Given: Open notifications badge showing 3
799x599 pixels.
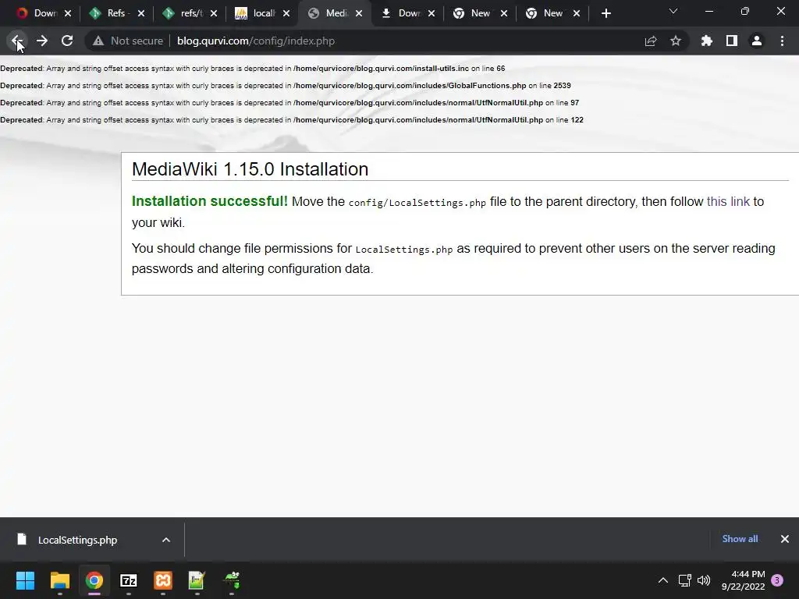Looking at the screenshot, I should [x=777, y=580].
